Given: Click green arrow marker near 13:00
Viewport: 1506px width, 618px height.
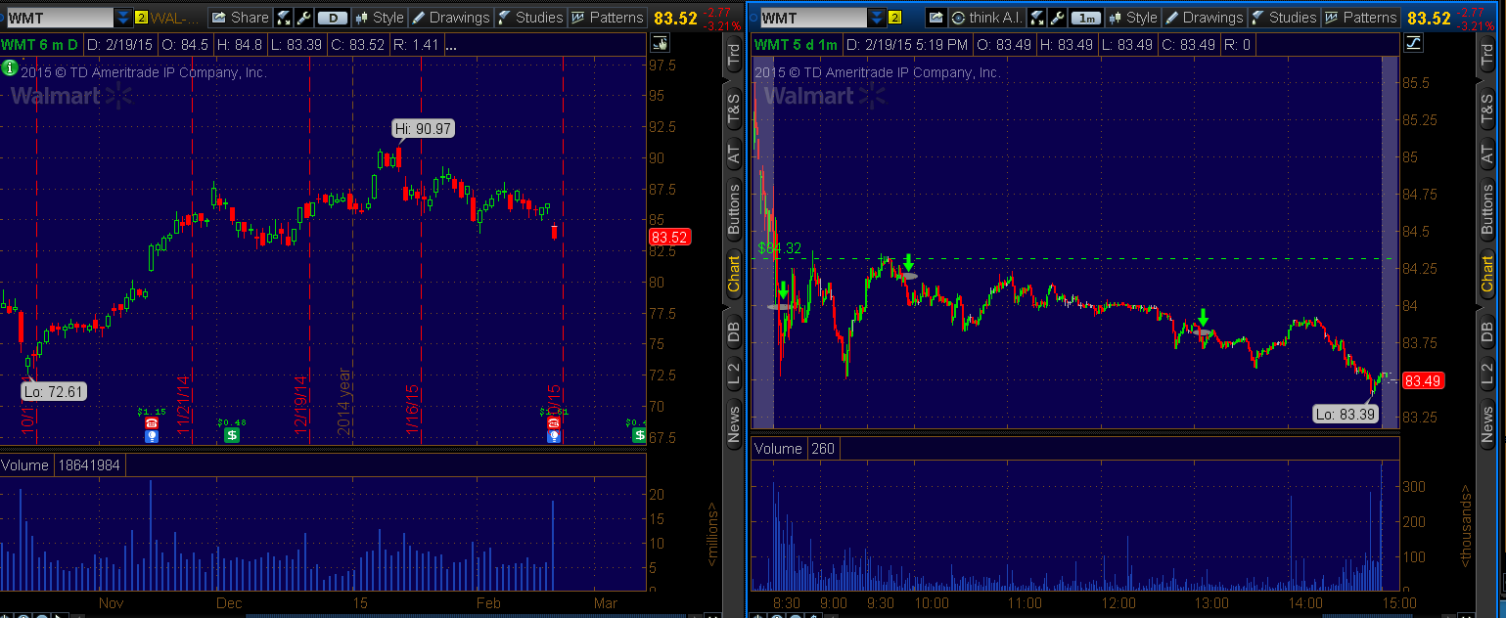Looking at the screenshot, I should [1203, 317].
